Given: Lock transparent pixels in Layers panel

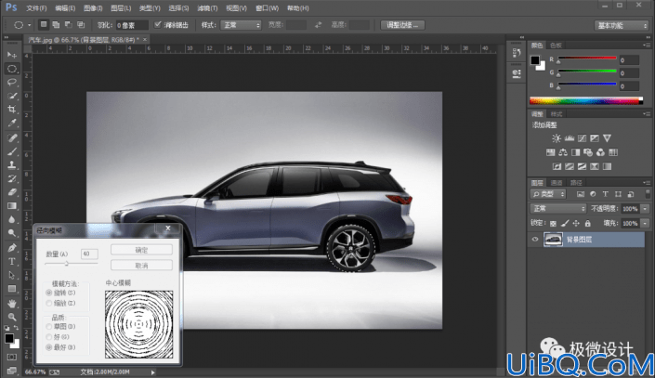Looking at the screenshot, I should tap(553, 224).
